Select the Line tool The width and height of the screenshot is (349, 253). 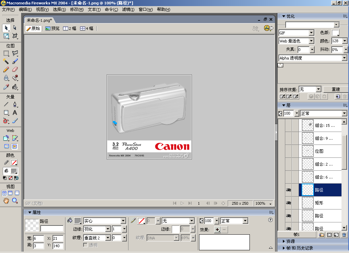click(6, 104)
